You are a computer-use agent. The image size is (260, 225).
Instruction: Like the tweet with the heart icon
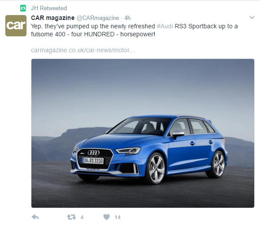coord(107,217)
